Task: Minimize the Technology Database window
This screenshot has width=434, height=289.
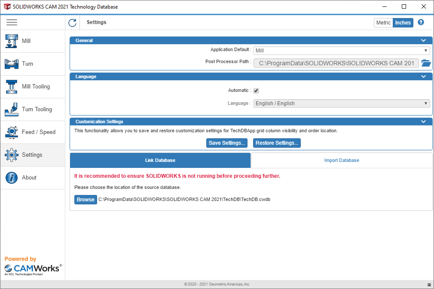Action: pyautogui.click(x=385, y=6)
